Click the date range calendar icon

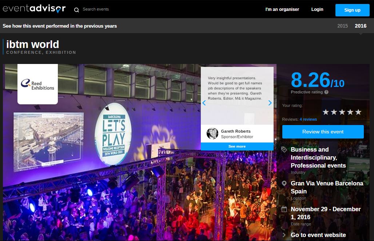[x=284, y=209]
